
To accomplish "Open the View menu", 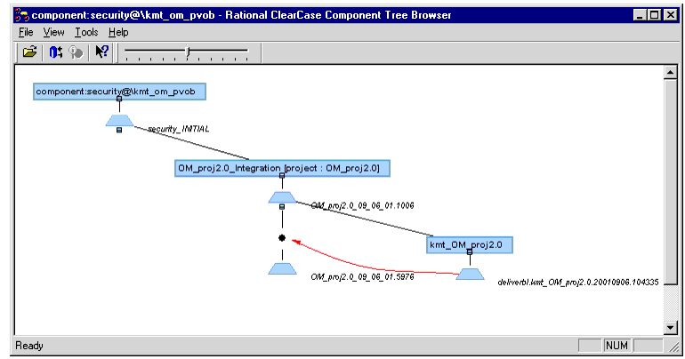I will point(53,32).
